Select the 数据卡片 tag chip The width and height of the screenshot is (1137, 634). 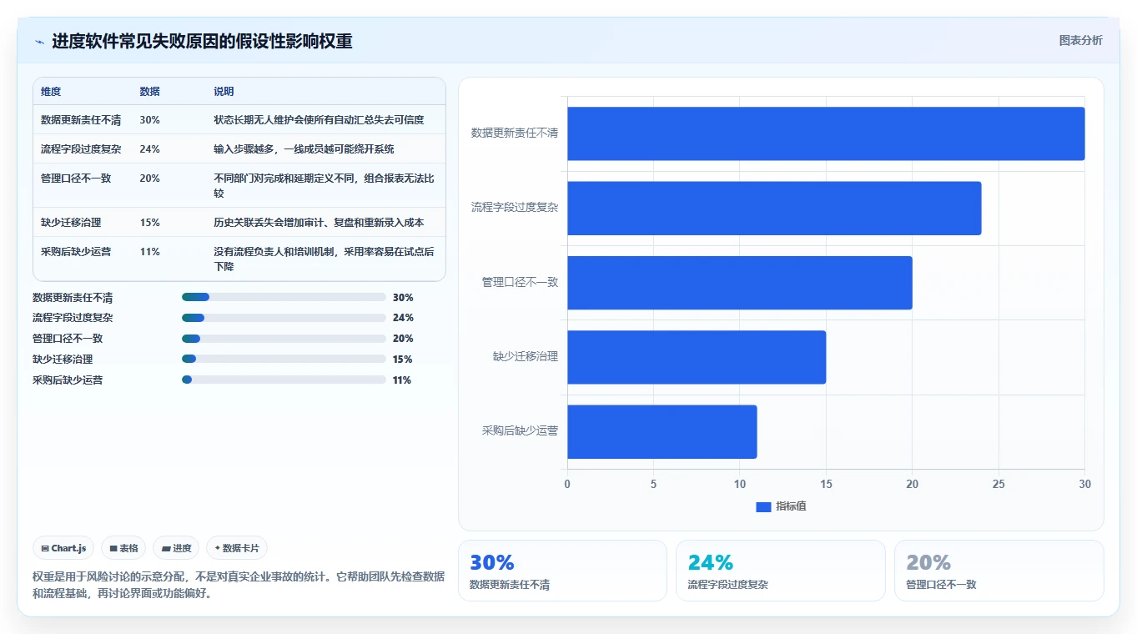click(x=237, y=548)
